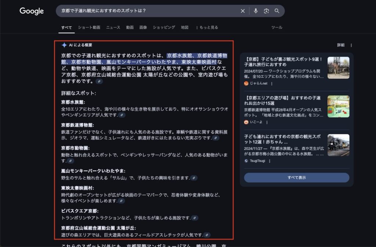Open three-dot menu beside TsugiTsugi

pos(270,161)
